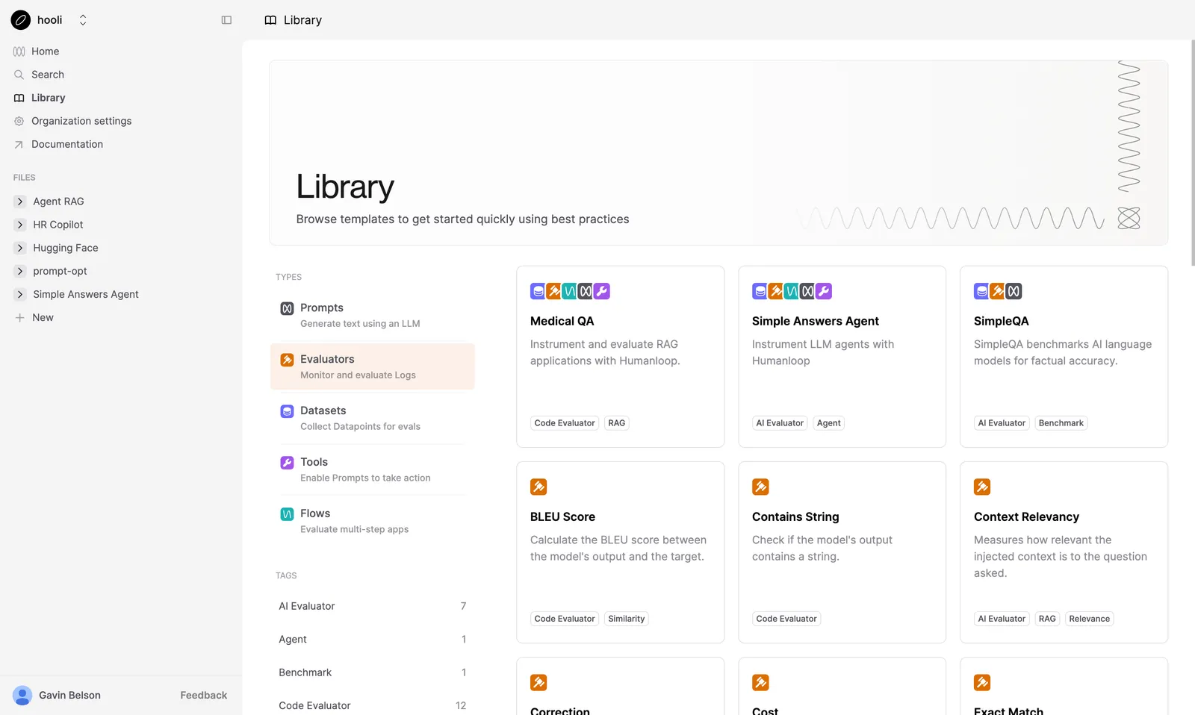
Task: Click Gavin Belson user avatar
Action: 22,696
